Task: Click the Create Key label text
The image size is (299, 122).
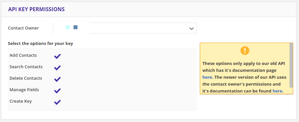Action: click(x=21, y=101)
